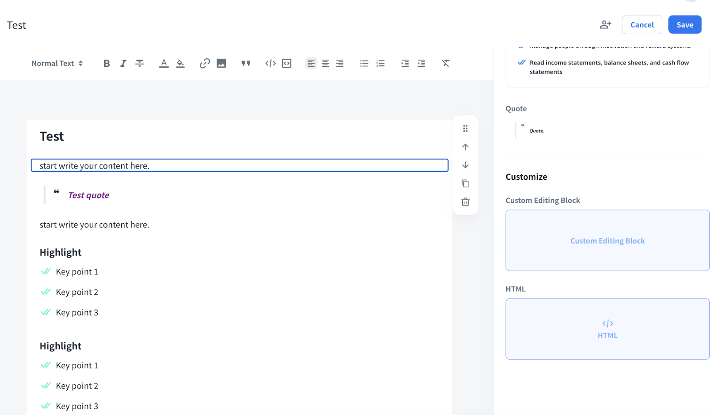
Task: Center align the text
Action: [x=325, y=63]
